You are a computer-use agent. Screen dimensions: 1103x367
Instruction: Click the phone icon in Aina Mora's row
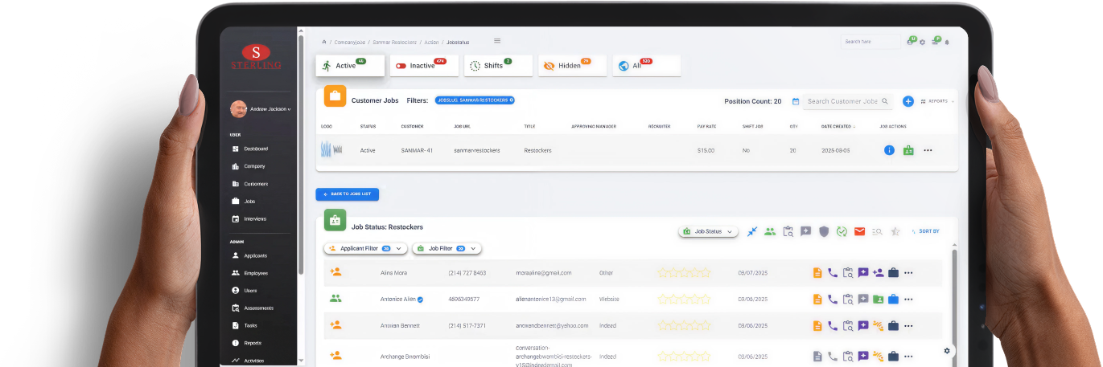click(x=833, y=273)
